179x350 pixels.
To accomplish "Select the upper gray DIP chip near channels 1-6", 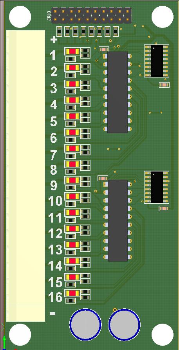I will [118, 92].
